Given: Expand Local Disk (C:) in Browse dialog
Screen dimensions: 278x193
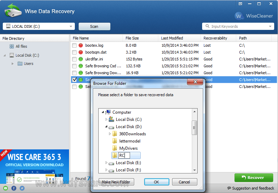Looking at the screenshot, I should [106, 120].
